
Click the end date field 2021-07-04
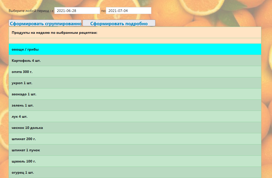click(x=129, y=11)
